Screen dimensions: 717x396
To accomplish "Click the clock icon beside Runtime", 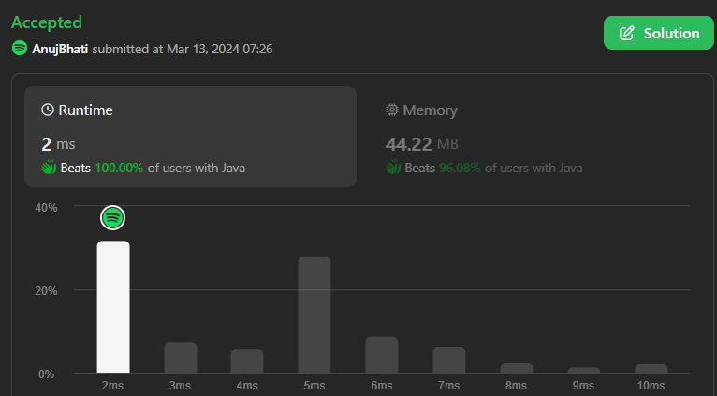I will tap(48, 110).
